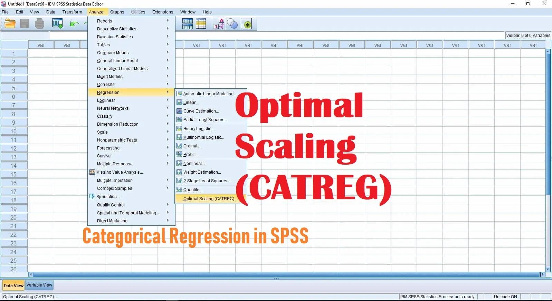Click the horizontal scrollbar left arrow
This screenshot has width=552, height=301.
click(x=31, y=274)
